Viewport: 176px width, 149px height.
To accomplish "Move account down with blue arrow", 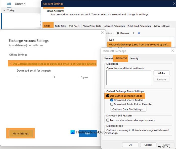I will click(139, 33).
